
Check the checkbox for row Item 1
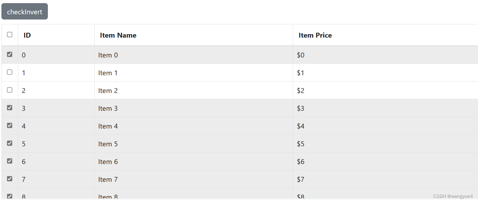point(9,72)
